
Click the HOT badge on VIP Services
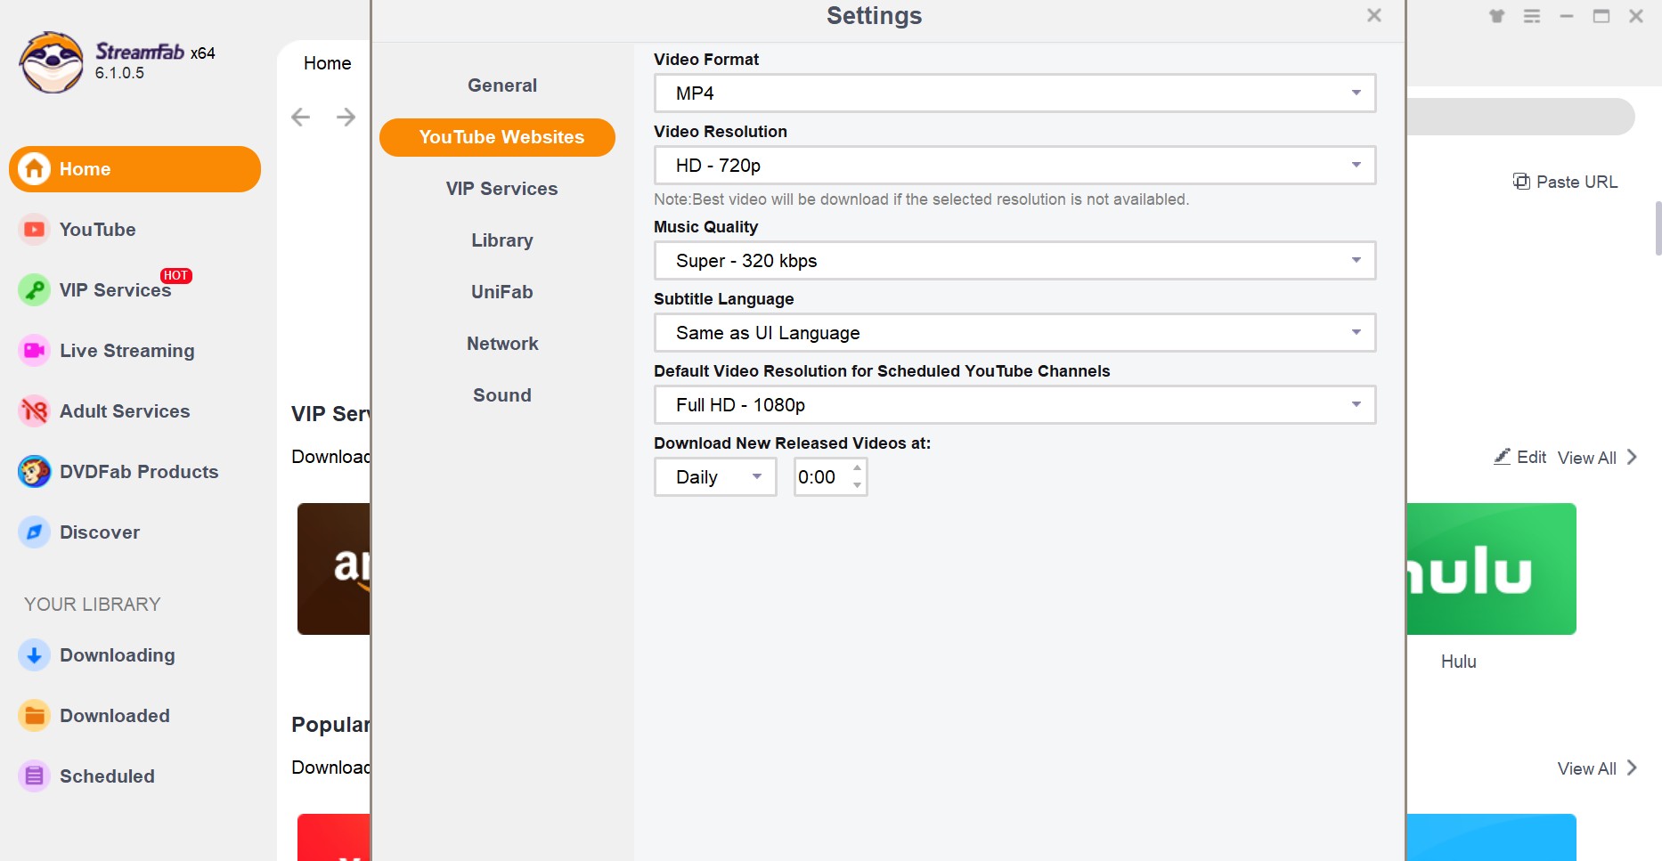176,276
